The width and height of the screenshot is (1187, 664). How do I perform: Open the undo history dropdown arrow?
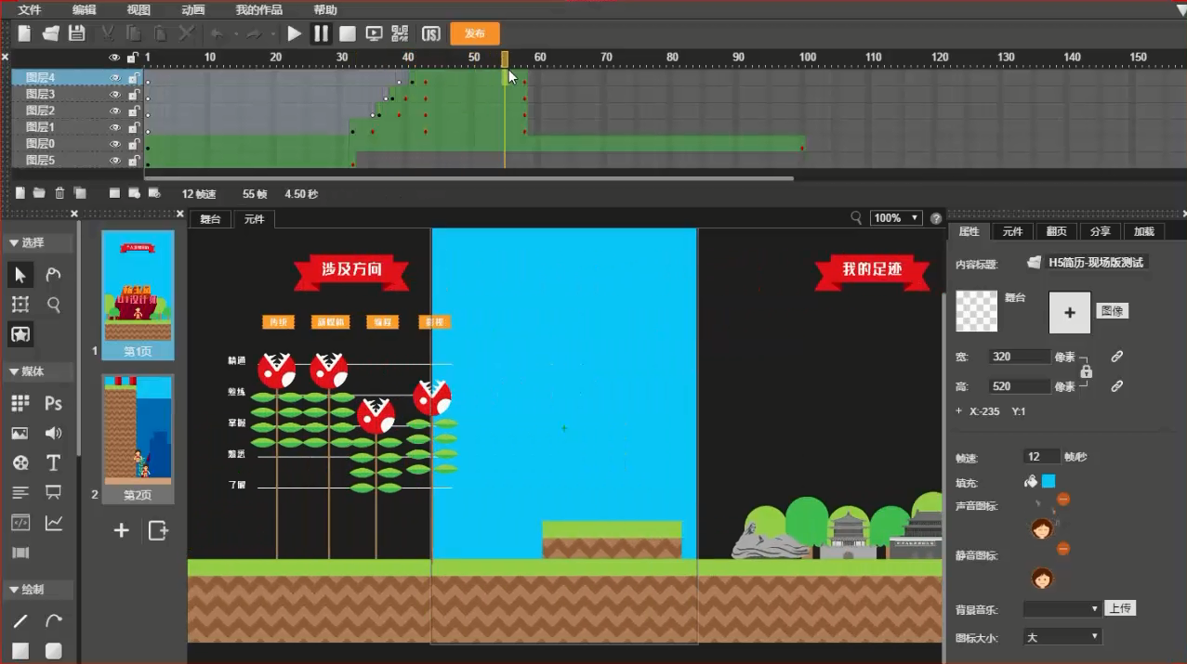(237, 34)
